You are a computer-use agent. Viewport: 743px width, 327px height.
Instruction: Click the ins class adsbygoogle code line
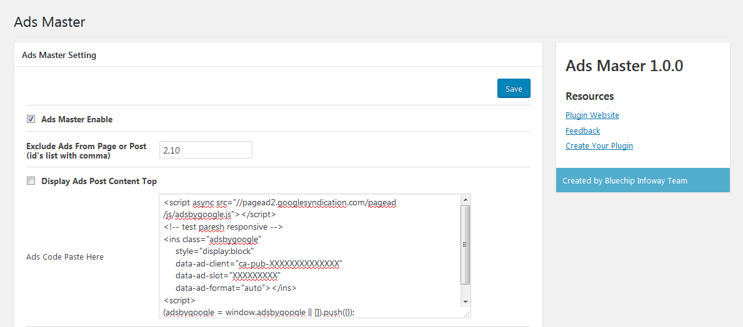[x=212, y=238]
